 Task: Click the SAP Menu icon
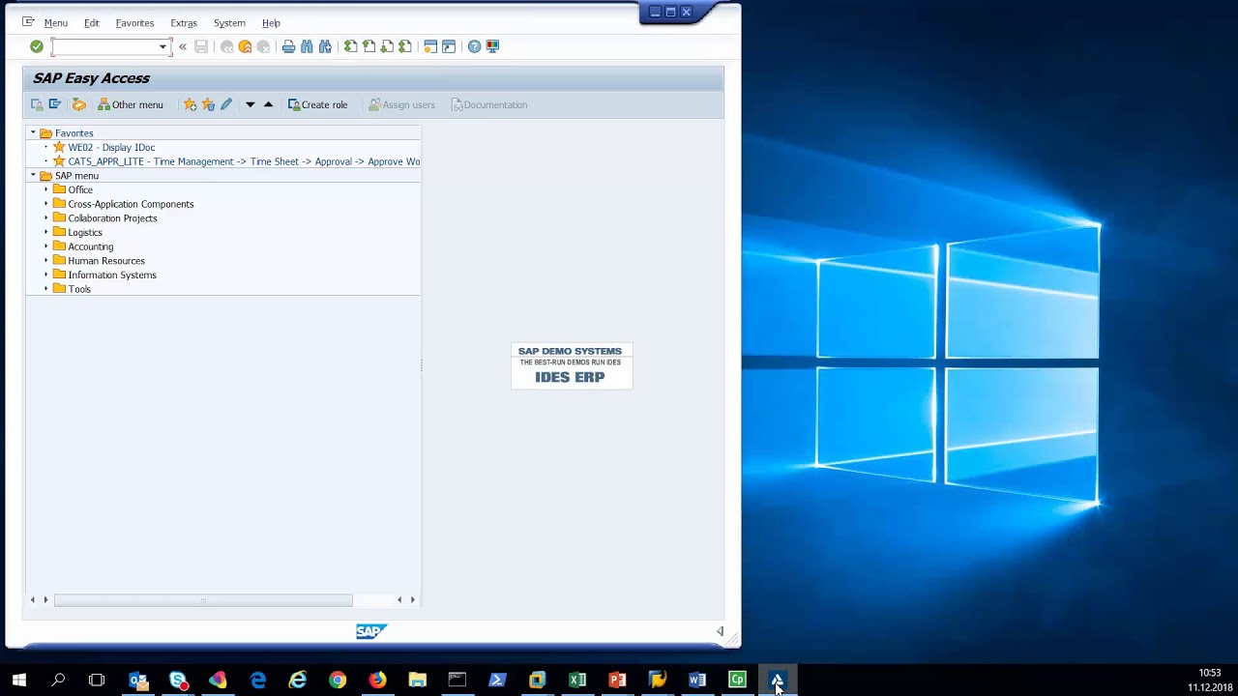[55, 104]
